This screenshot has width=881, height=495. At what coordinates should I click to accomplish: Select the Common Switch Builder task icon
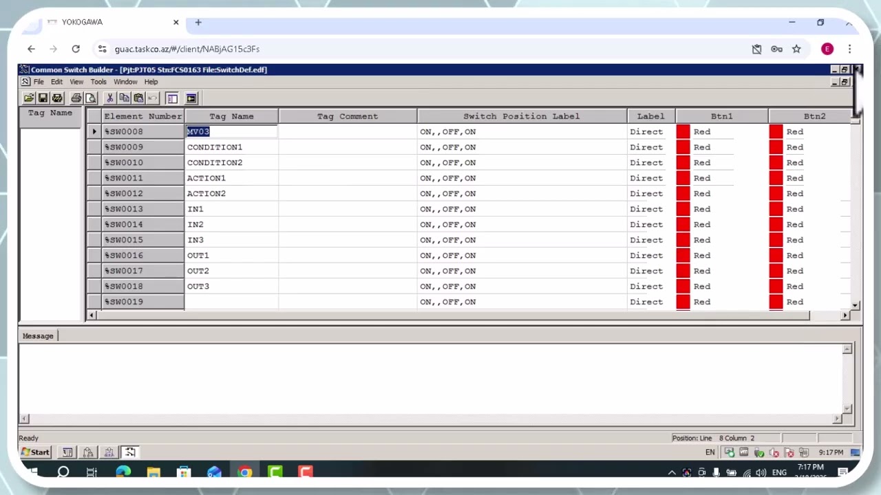point(130,452)
